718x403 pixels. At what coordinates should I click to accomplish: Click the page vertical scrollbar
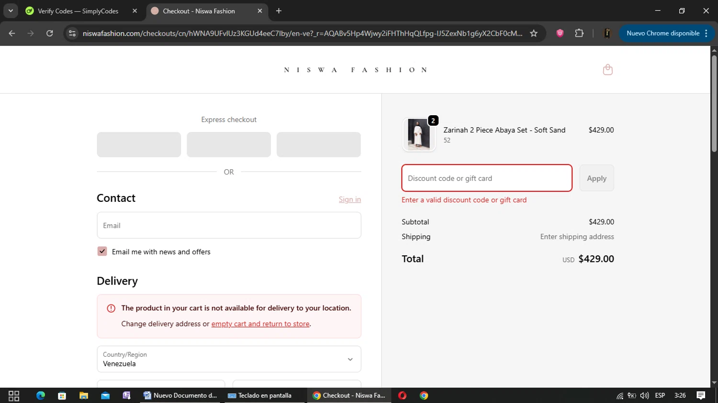click(x=714, y=104)
